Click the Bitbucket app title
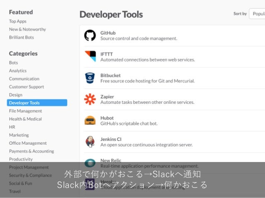Screen dimensions: 265x198 pos(110,76)
